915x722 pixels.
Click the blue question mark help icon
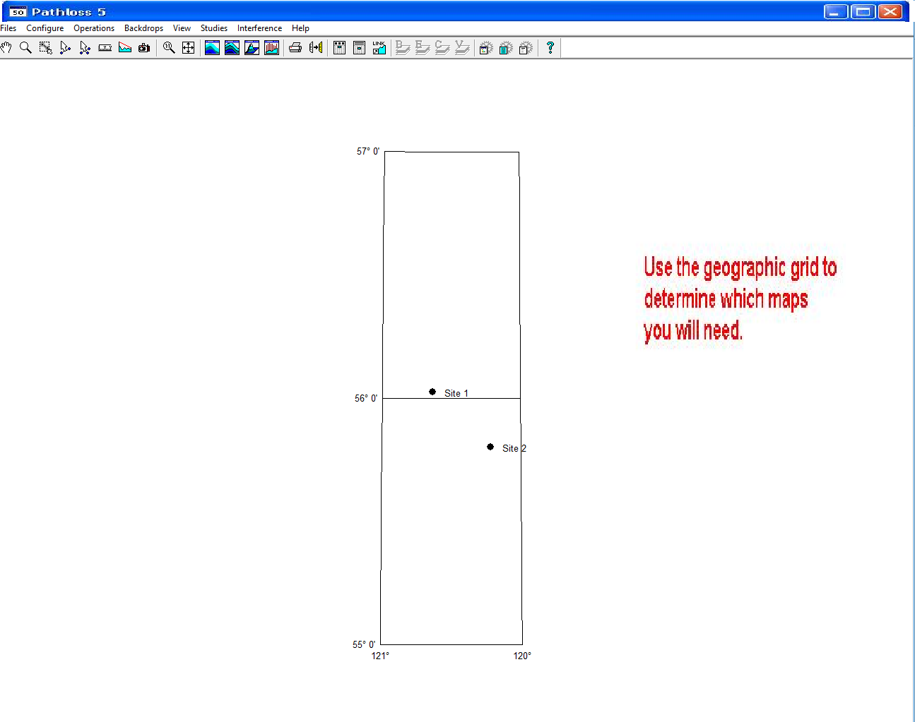(550, 48)
